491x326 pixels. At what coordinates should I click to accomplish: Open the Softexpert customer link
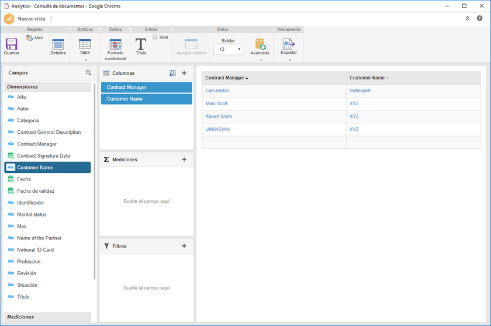[x=360, y=91]
